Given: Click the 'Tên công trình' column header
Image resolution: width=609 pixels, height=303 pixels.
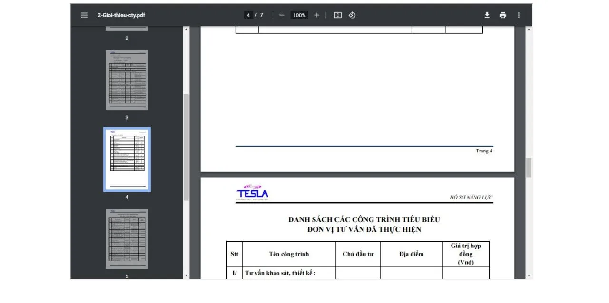Looking at the screenshot, I should 289,254.
